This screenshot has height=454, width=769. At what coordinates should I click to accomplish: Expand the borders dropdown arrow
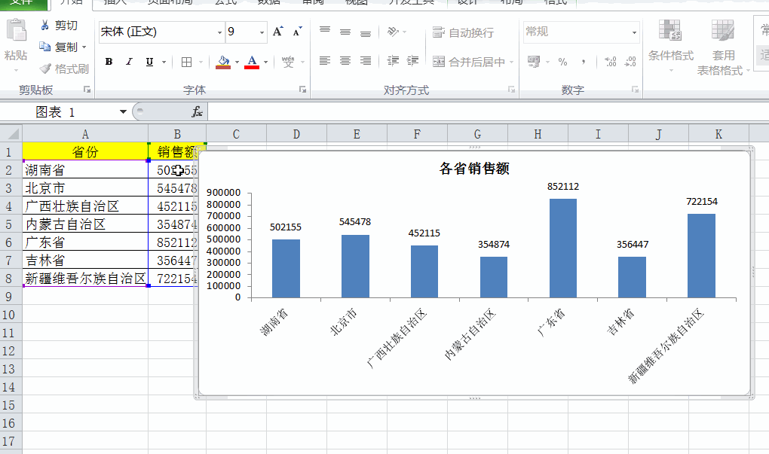[201, 62]
